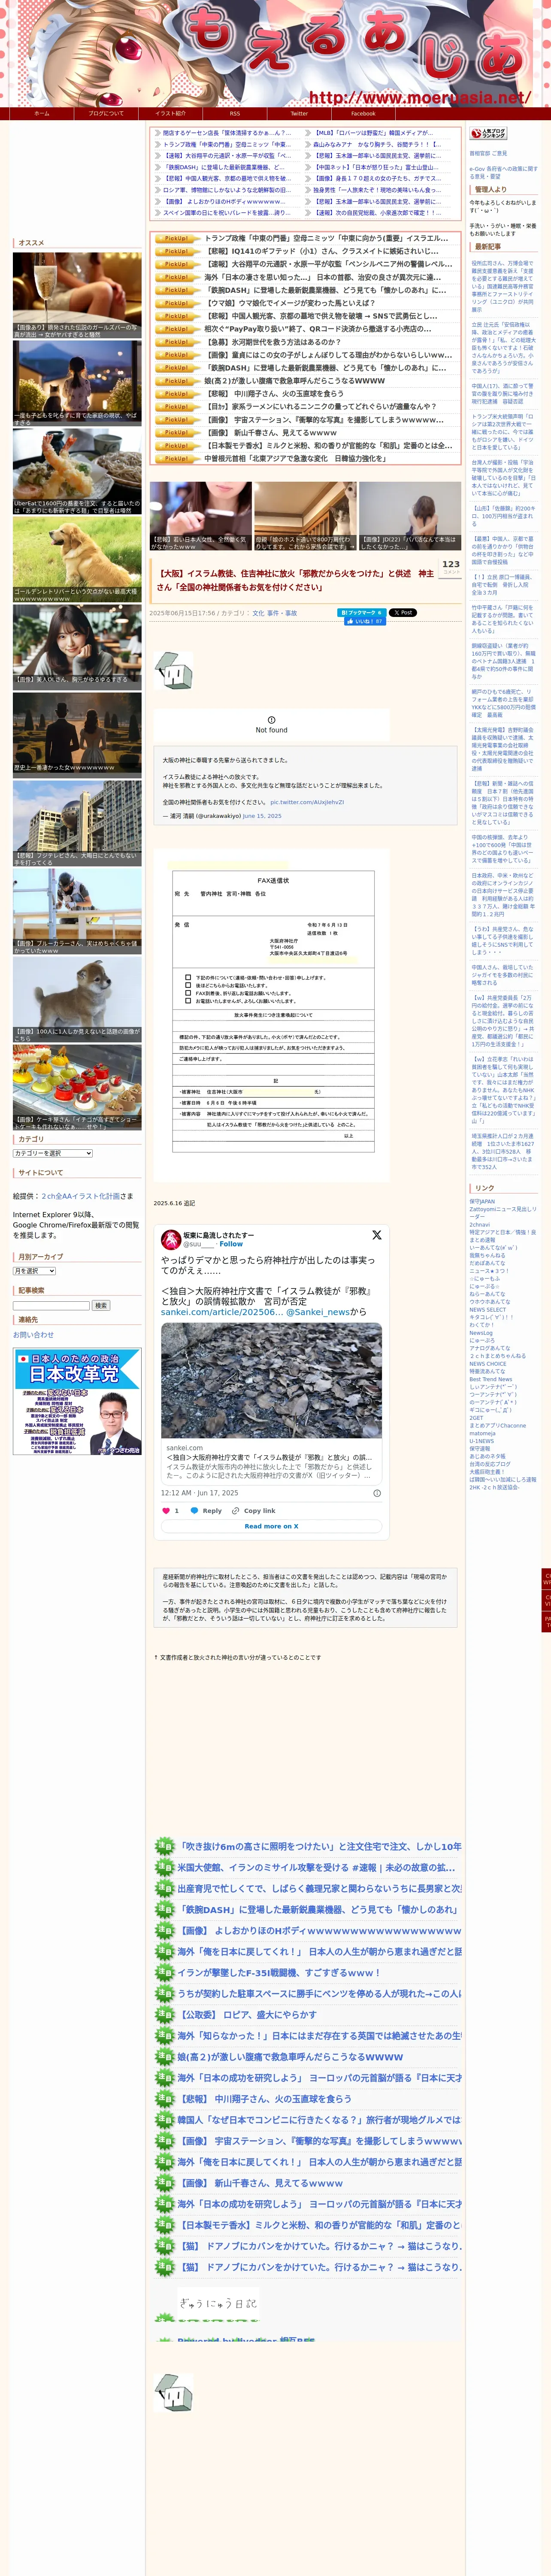Click the moeruasia.net URL in header

pyautogui.click(x=420, y=97)
